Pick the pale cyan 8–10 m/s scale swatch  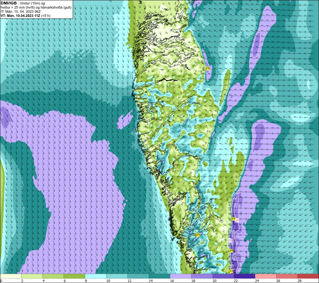click(x=96, y=276)
